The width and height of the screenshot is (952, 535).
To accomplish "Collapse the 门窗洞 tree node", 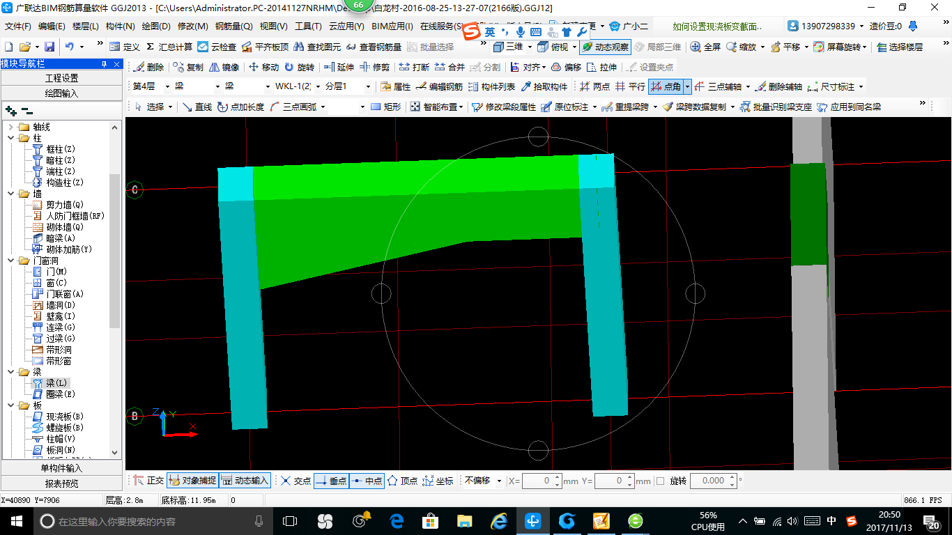I will (x=11, y=261).
